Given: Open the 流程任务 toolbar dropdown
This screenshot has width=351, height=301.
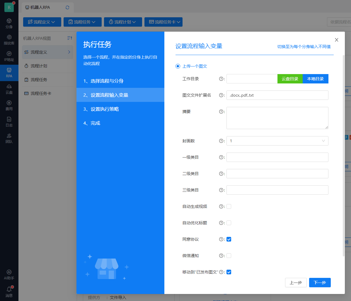Looking at the screenshot, I should point(82,22).
